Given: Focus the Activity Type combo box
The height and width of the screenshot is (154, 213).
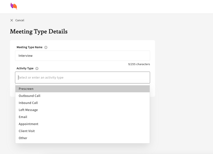Looking at the screenshot, I should pyautogui.click(x=82, y=77).
